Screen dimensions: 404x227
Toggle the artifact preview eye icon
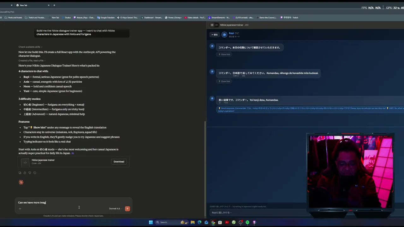click(x=212, y=25)
